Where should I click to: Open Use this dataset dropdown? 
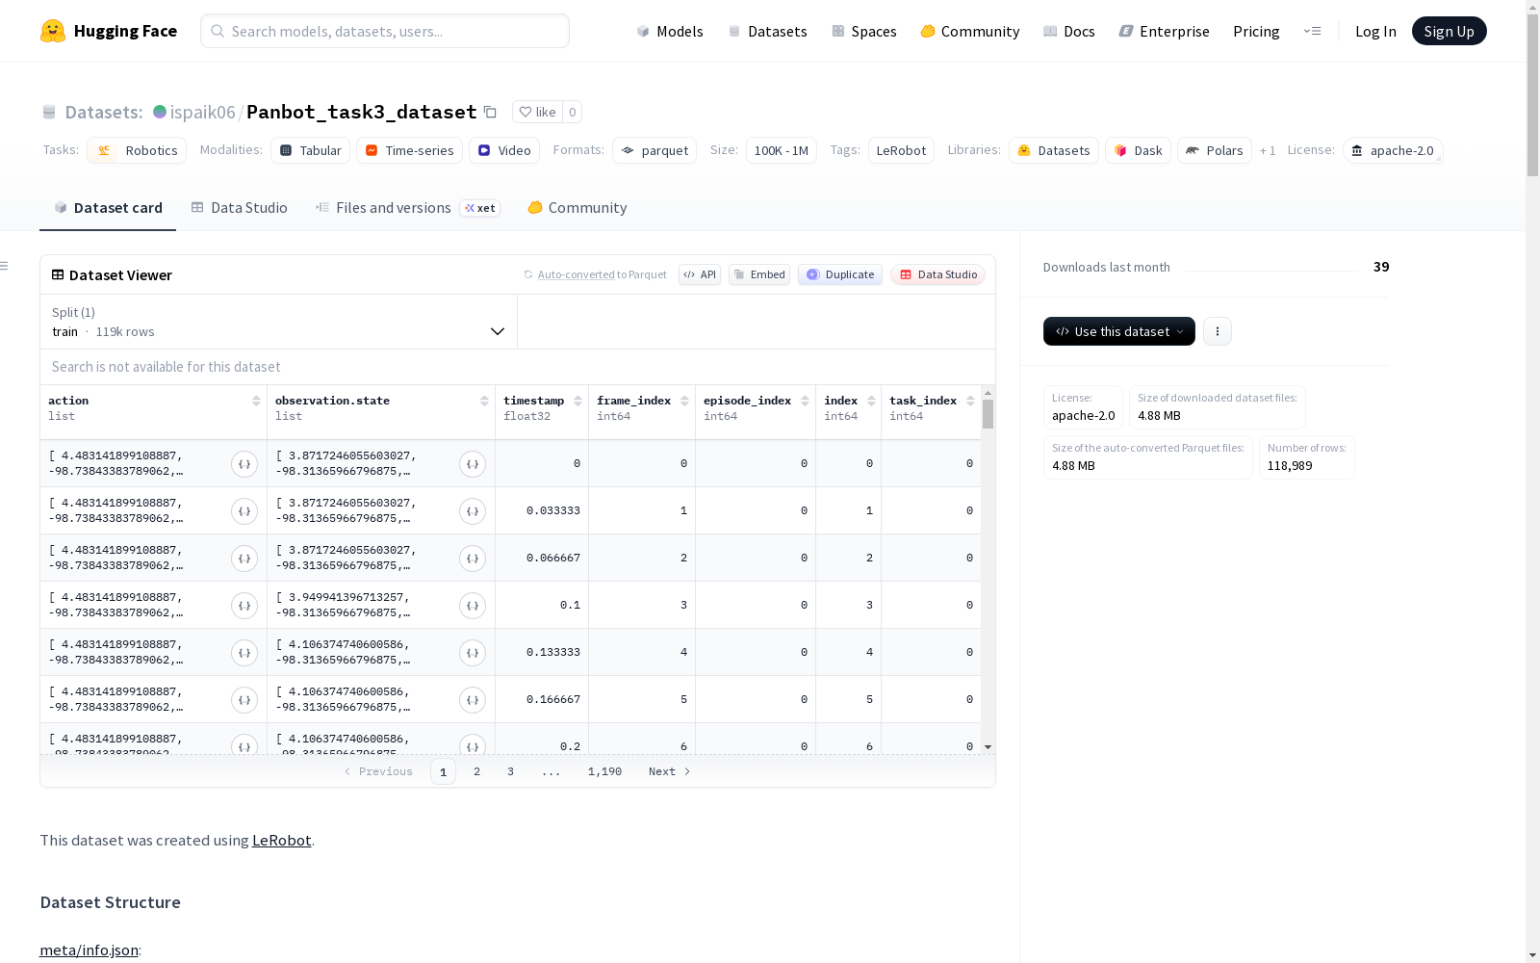[x=1119, y=331]
